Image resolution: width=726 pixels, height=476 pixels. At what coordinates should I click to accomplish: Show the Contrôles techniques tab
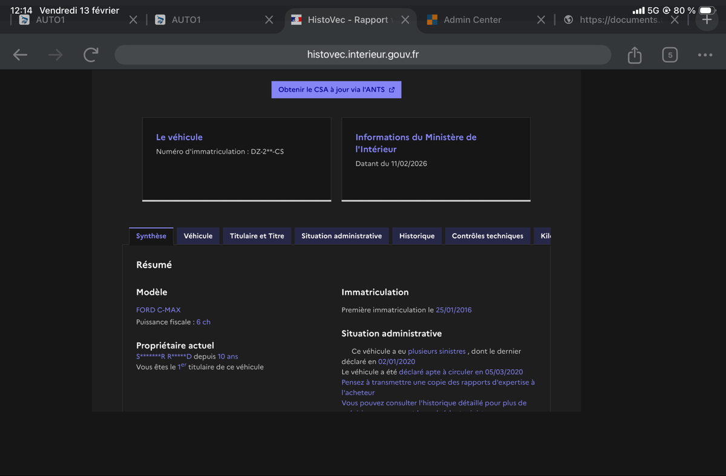[x=487, y=236]
